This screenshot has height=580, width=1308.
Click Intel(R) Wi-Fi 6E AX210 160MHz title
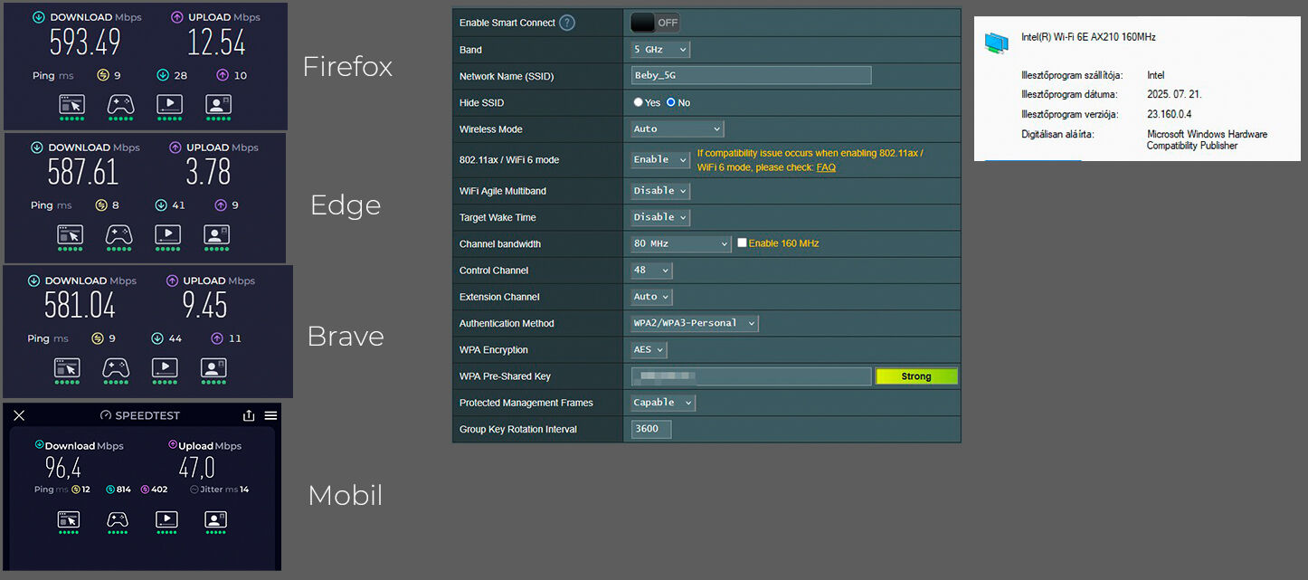1088,37
